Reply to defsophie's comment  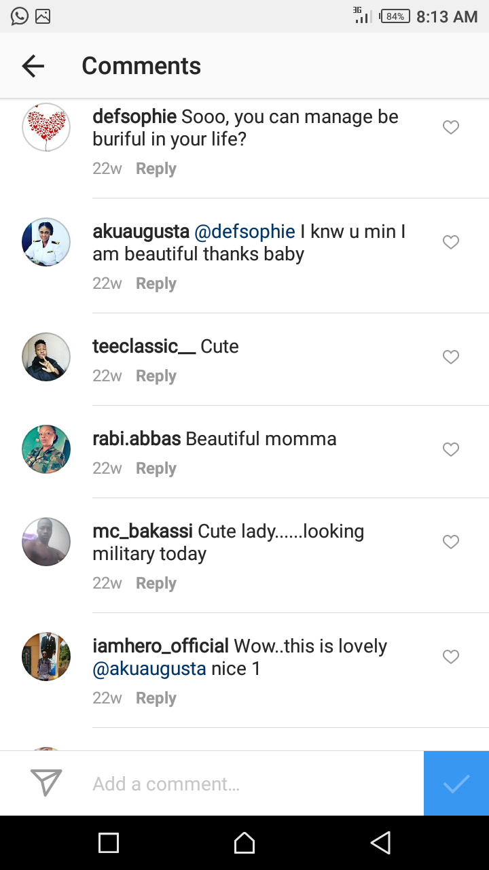click(x=156, y=169)
